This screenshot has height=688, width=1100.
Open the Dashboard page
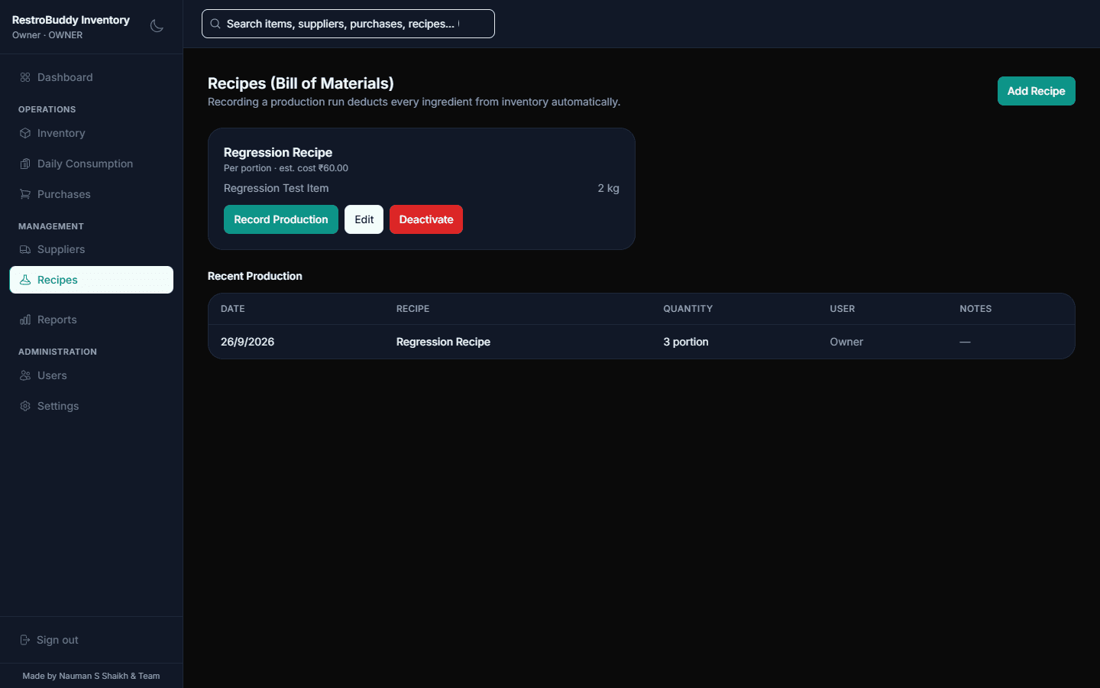[x=92, y=77]
